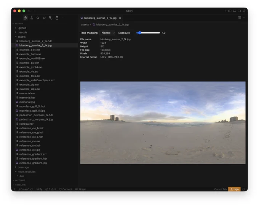Open the settings gear in title bar
Screen dimensions: 259x206
click(x=244, y=11)
